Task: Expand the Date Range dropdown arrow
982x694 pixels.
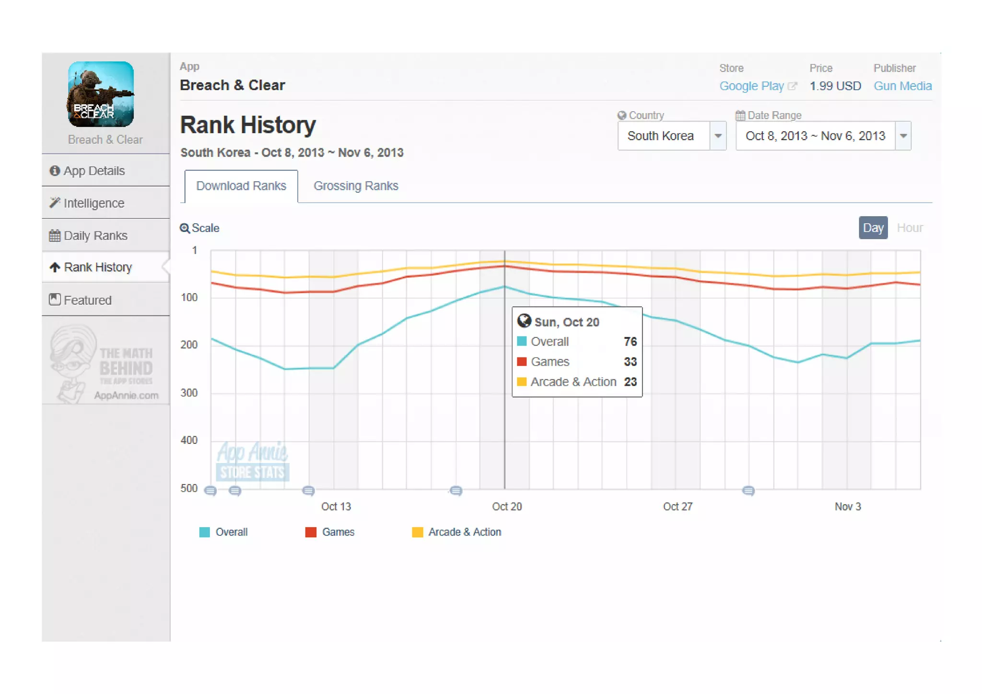Action: pos(903,136)
